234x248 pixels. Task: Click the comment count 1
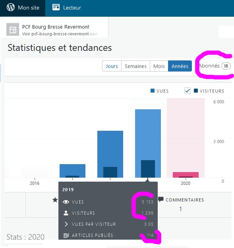[180, 209]
